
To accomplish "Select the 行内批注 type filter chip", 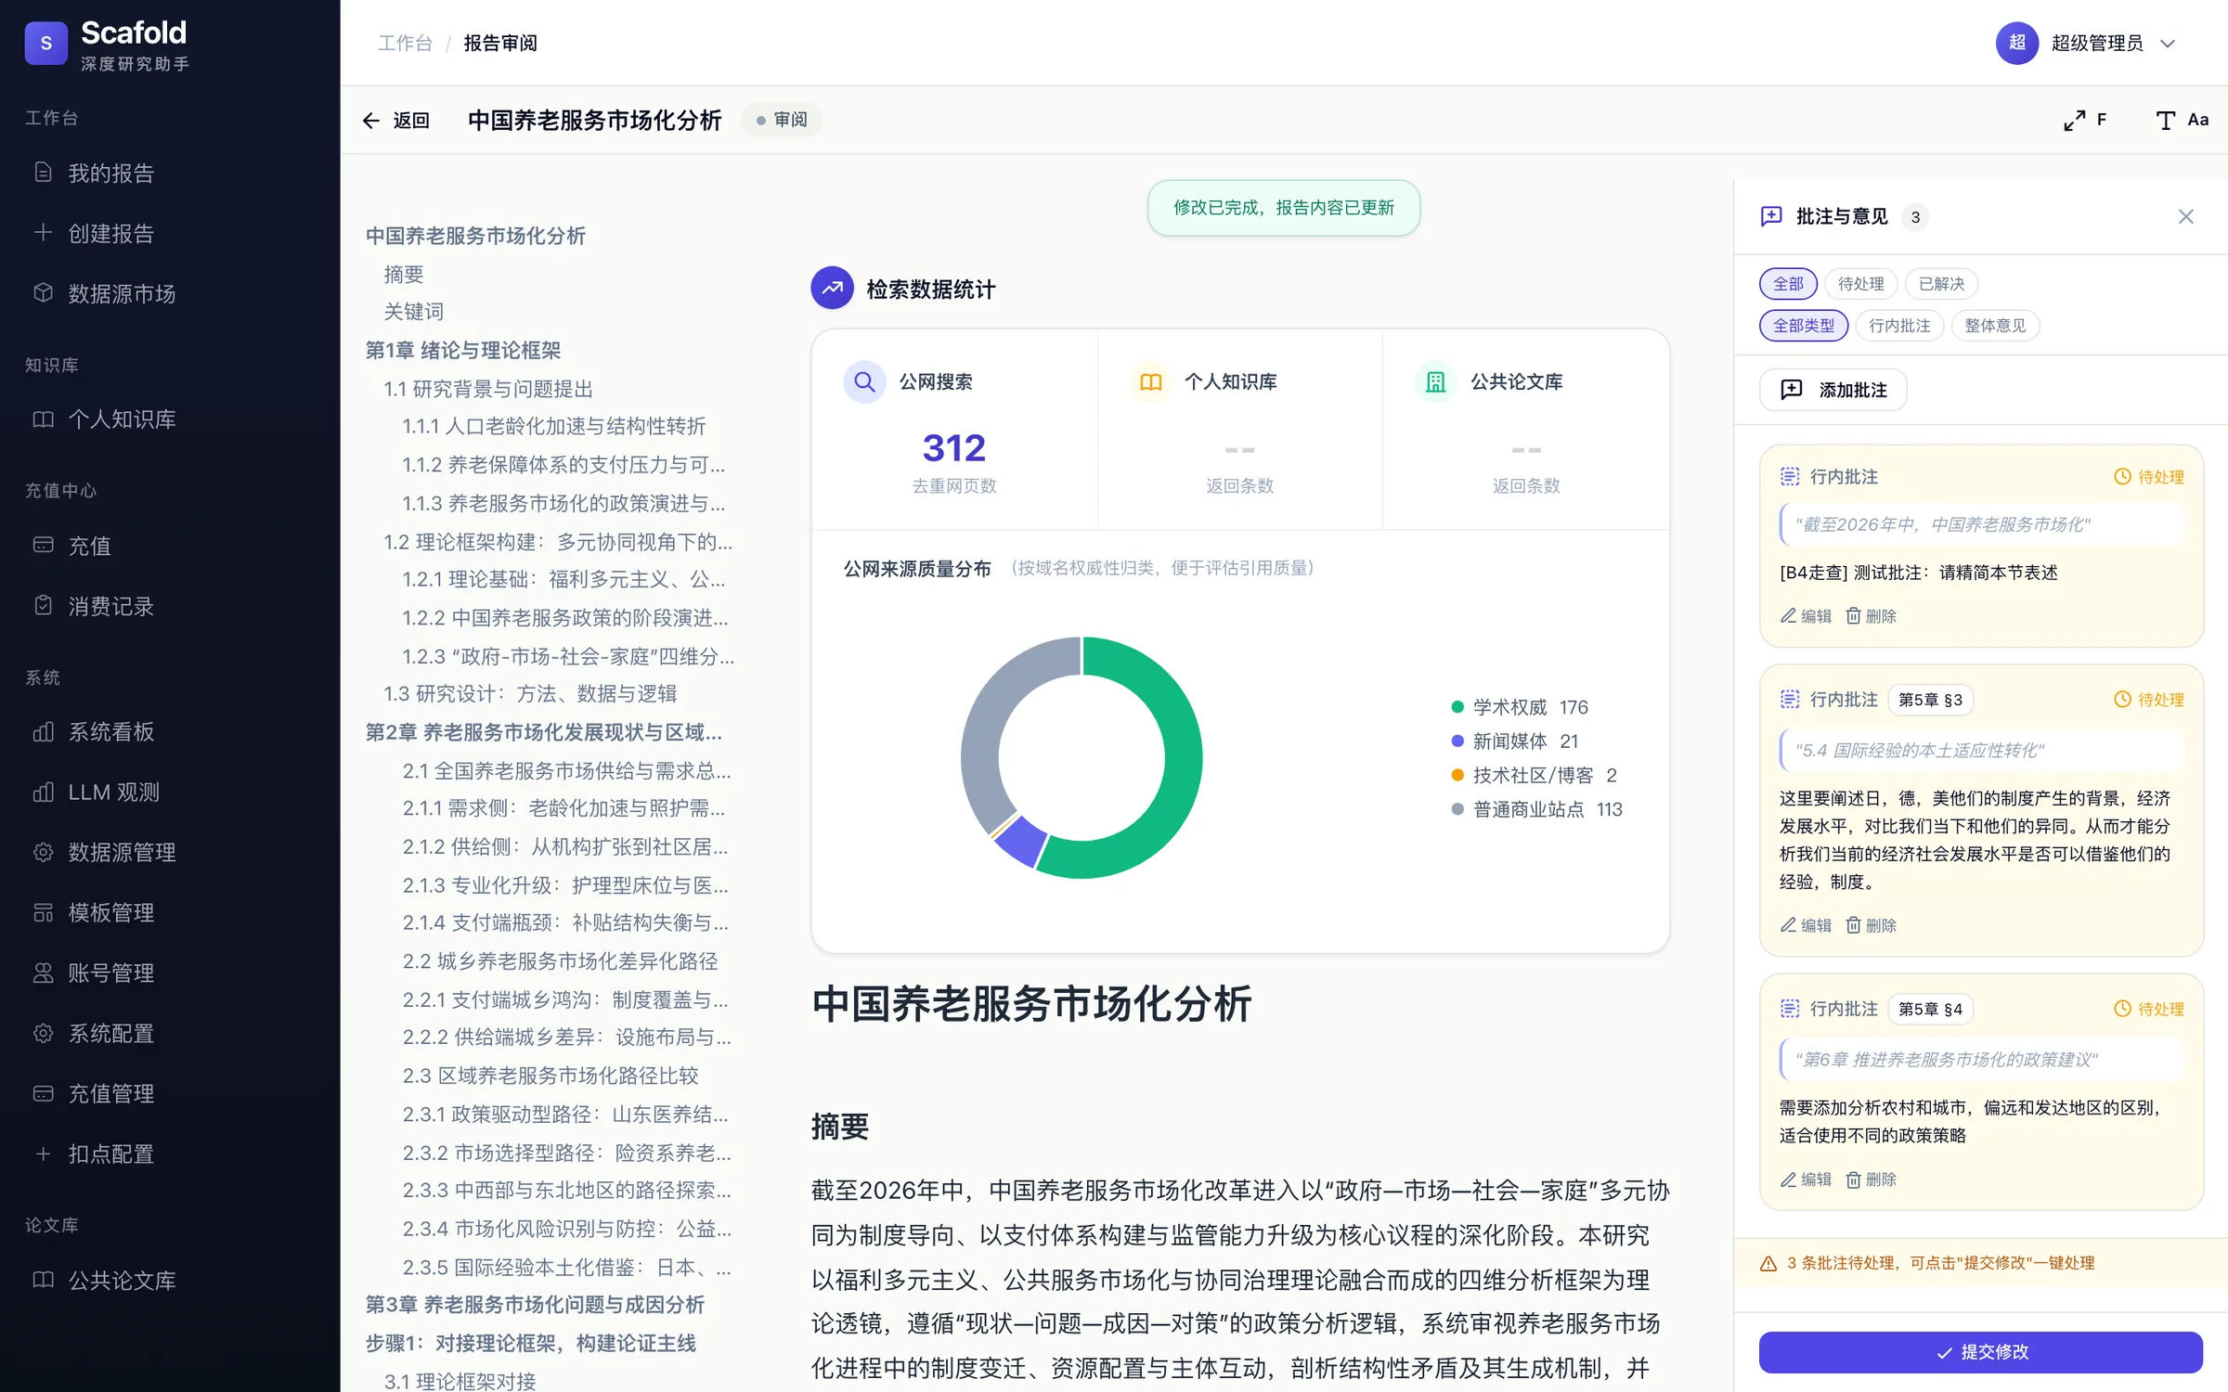I will point(1899,326).
